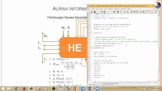Open the Base stack dropdown
The height and width of the screenshot is (91, 162).
149,12
